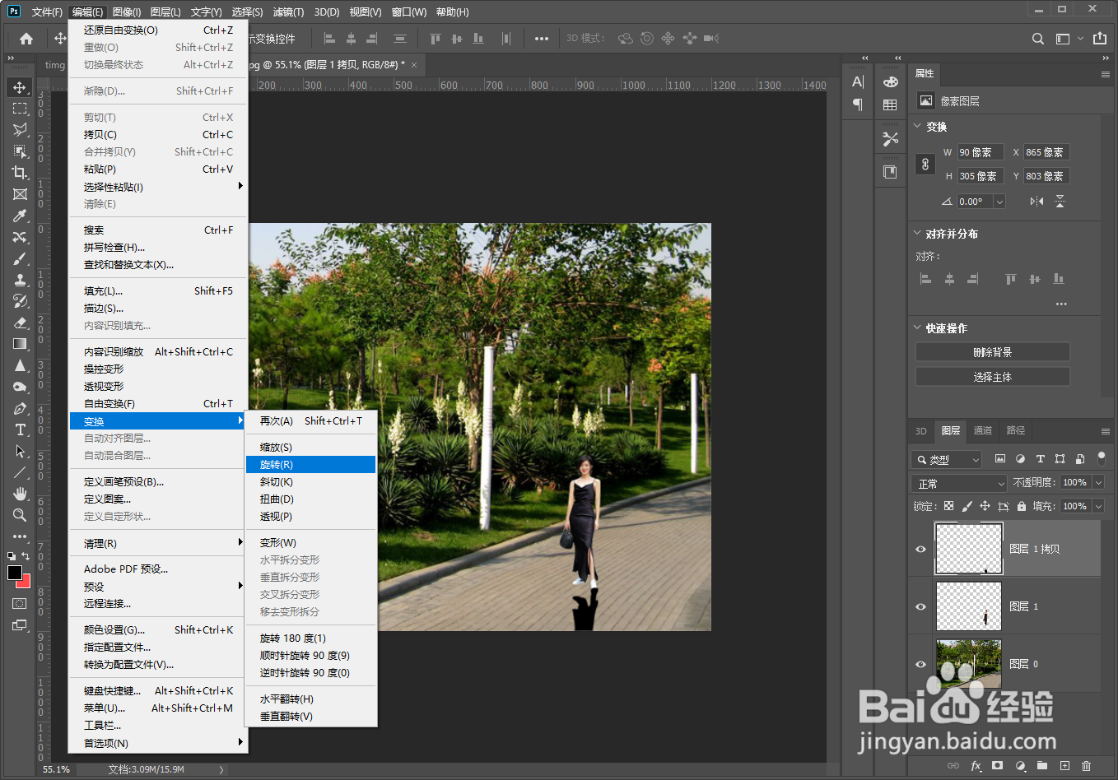Add layer style with fx icon
The width and height of the screenshot is (1118, 780).
[x=976, y=765]
